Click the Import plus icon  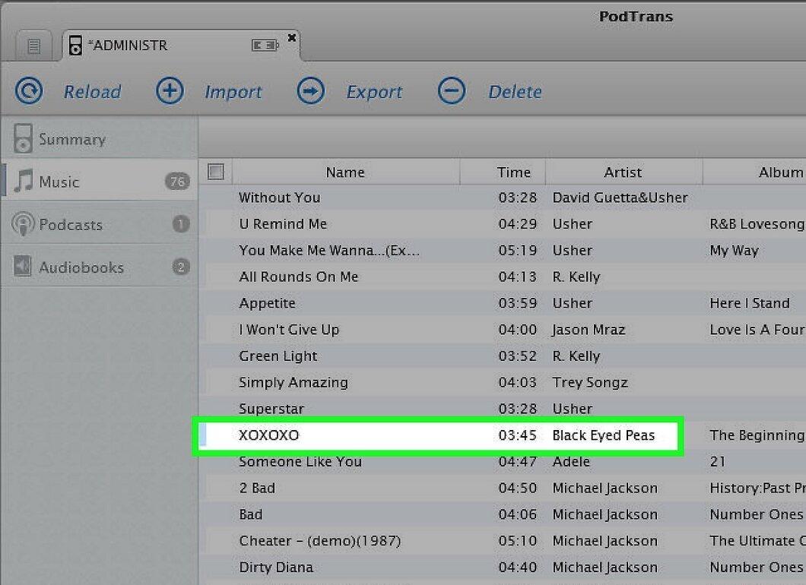click(x=170, y=91)
